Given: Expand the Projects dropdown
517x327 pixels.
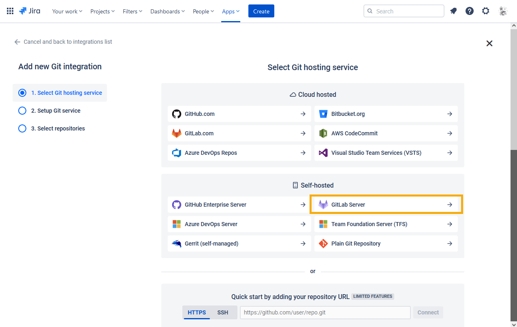Looking at the screenshot, I should [103, 11].
